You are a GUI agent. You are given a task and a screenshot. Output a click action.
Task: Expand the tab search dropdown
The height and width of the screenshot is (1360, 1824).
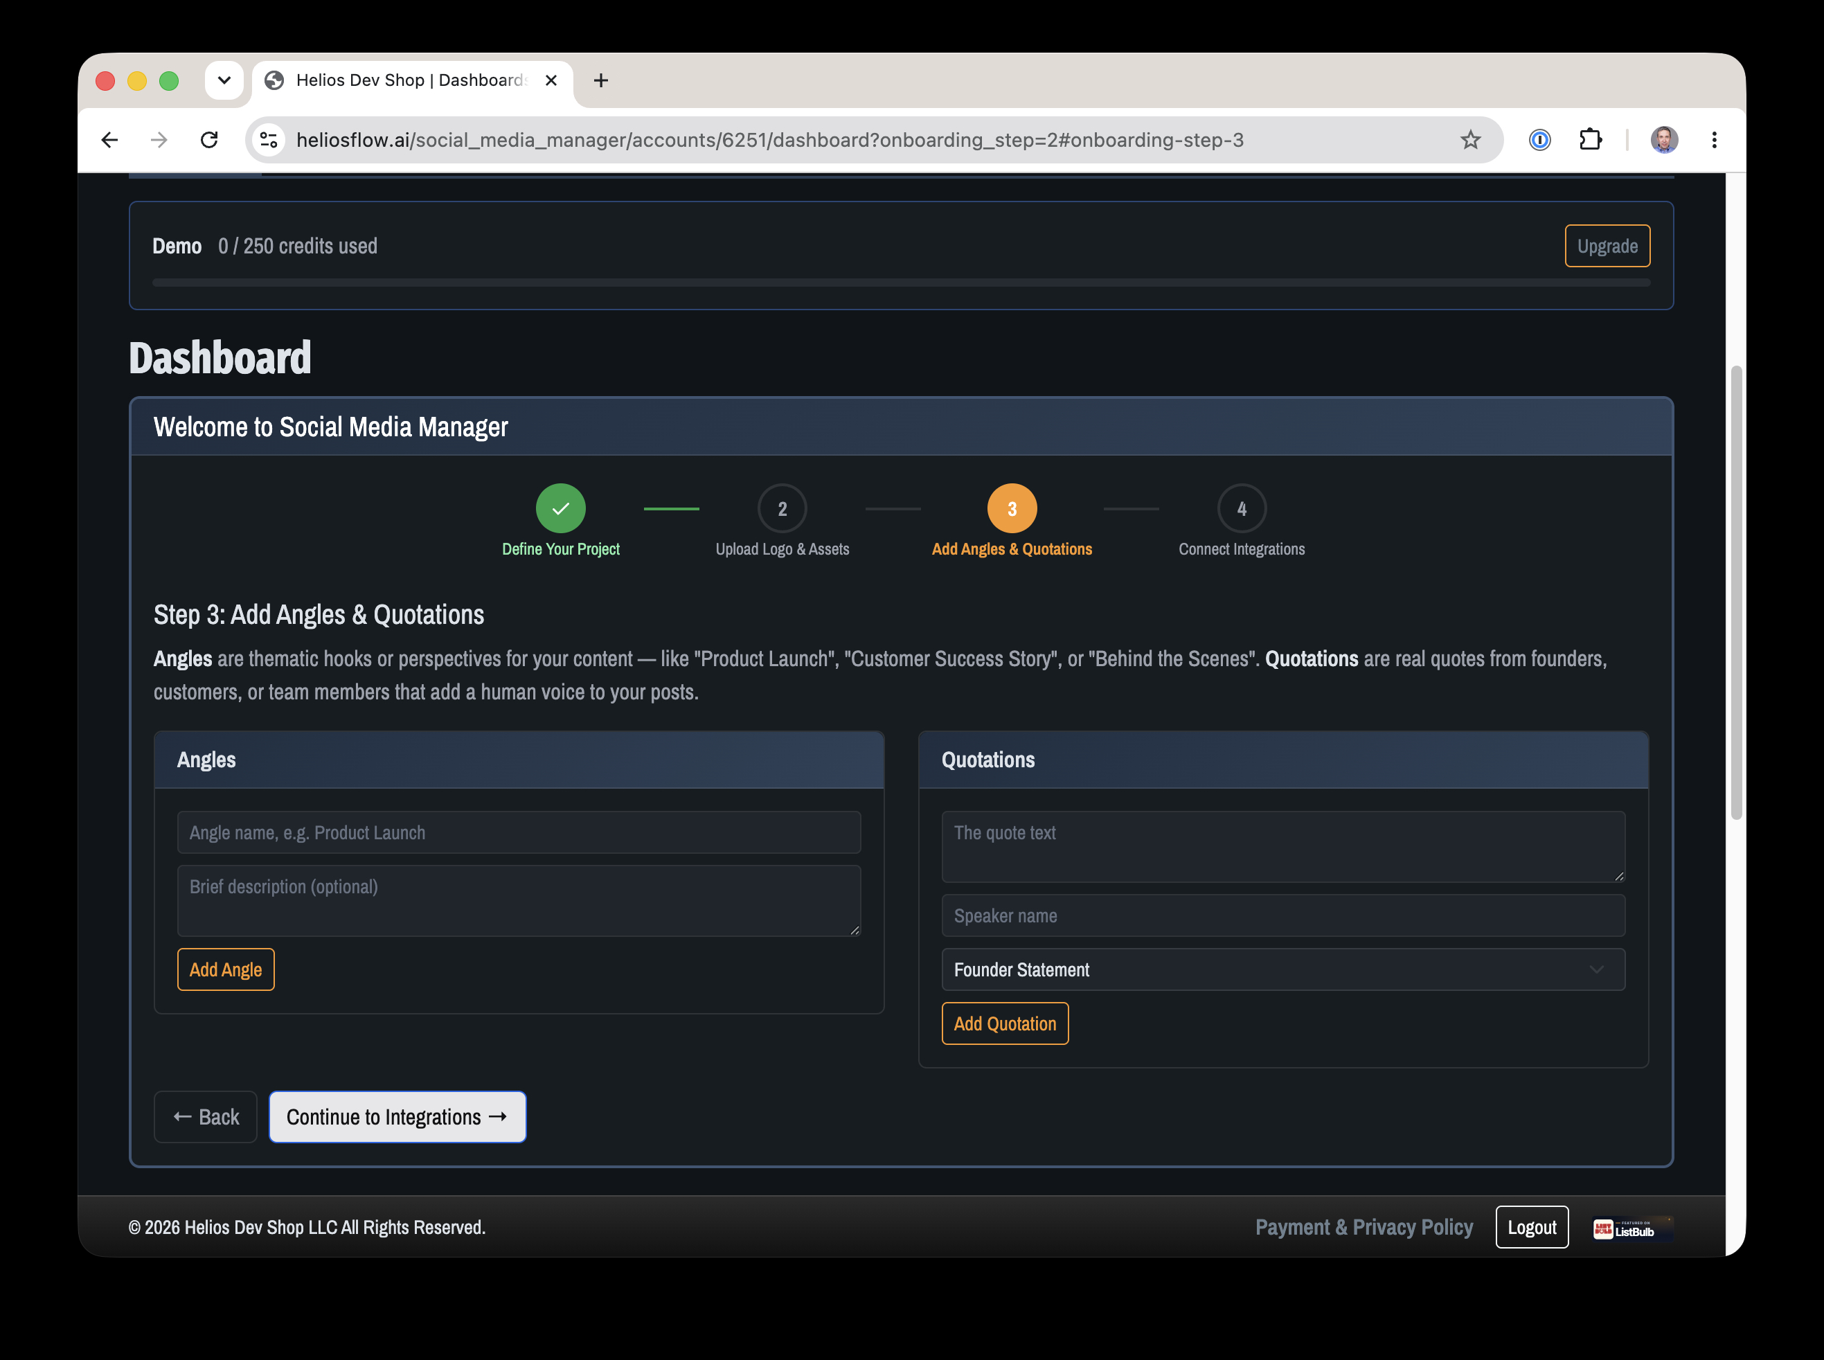(224, 80)
